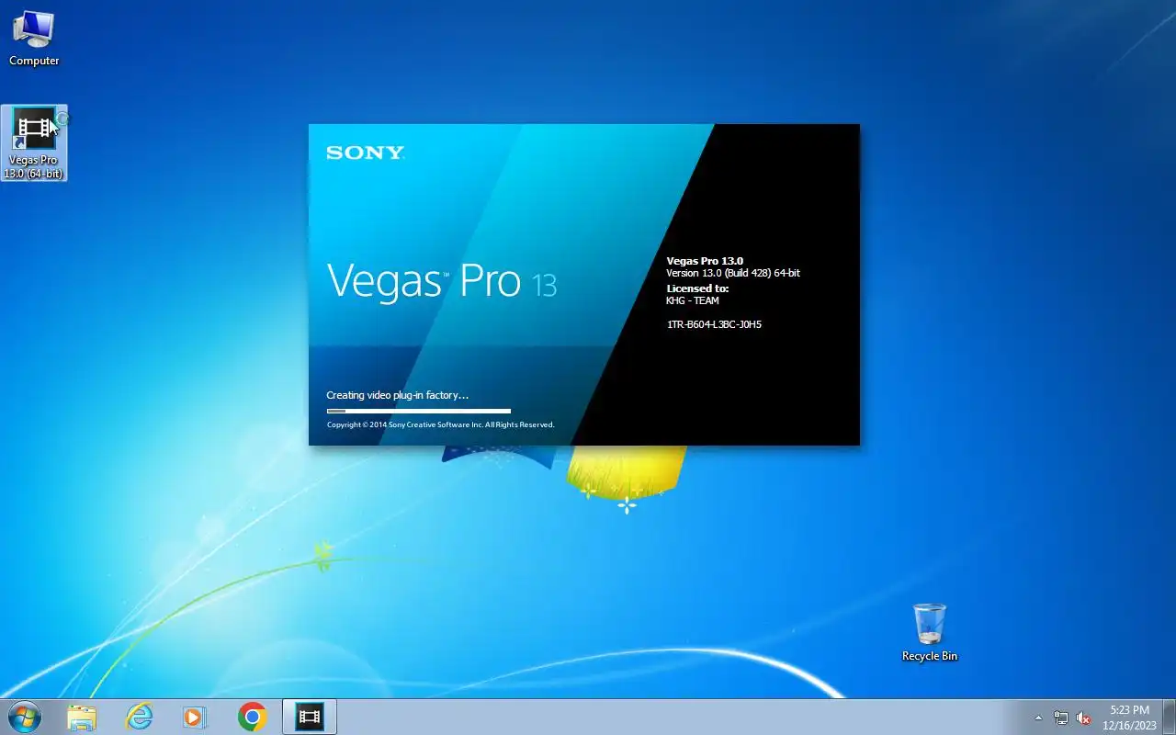Screen dimensions: 1176x735
Task: Click the SONY logo on the splash
Action: (365, 153)
